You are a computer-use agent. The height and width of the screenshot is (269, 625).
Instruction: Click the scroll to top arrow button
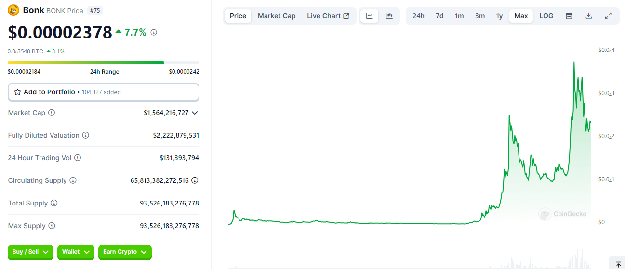[618, 264]
